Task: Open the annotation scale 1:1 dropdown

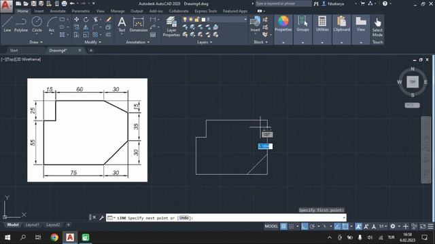Action: (383, 226)
